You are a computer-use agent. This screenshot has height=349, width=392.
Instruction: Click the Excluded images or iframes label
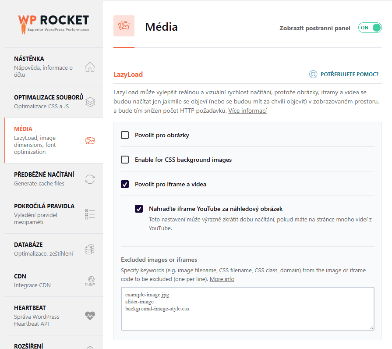[159, 260]
